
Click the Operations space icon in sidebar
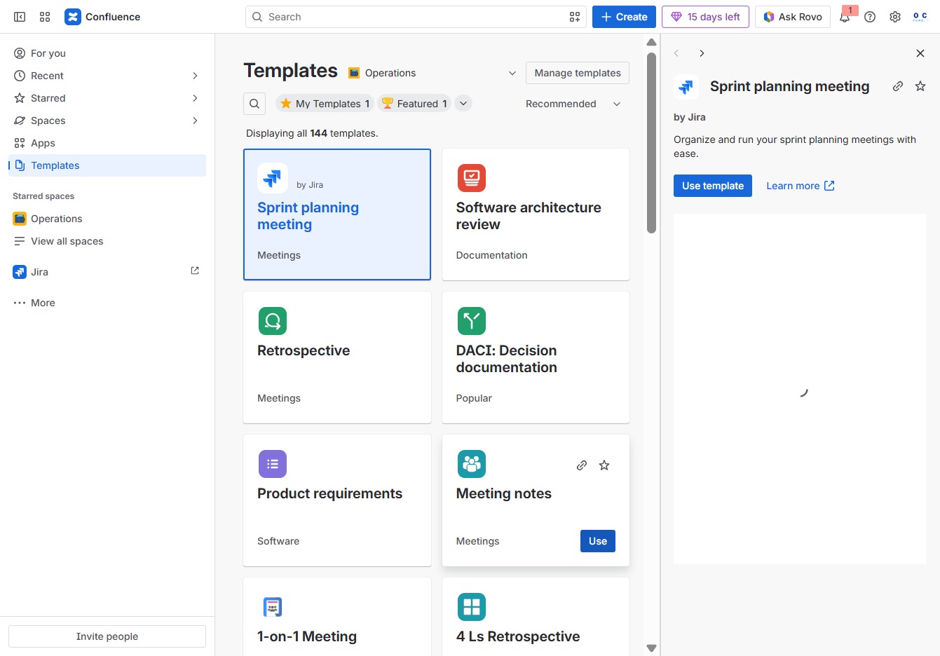(x=20, y=219)
